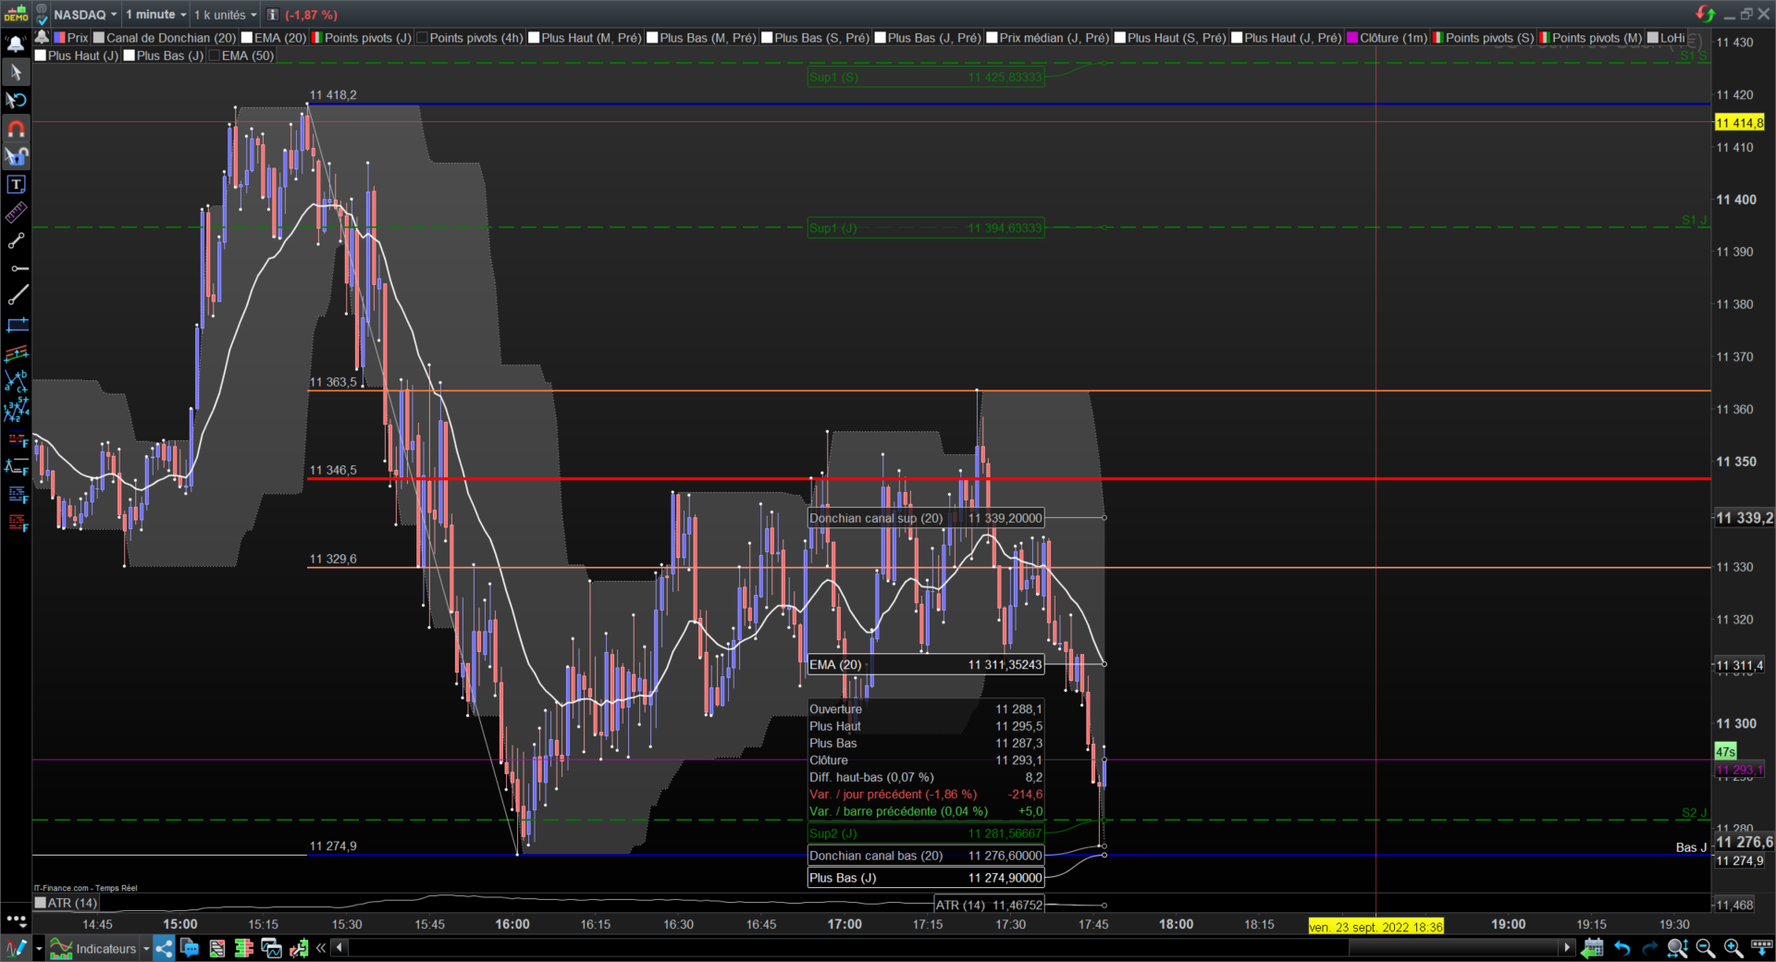
Task: Click the 11 329,6 price level label
Action: tap(333, 559)
